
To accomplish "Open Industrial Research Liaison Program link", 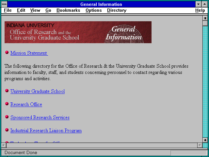I will [x=46, y=131].
